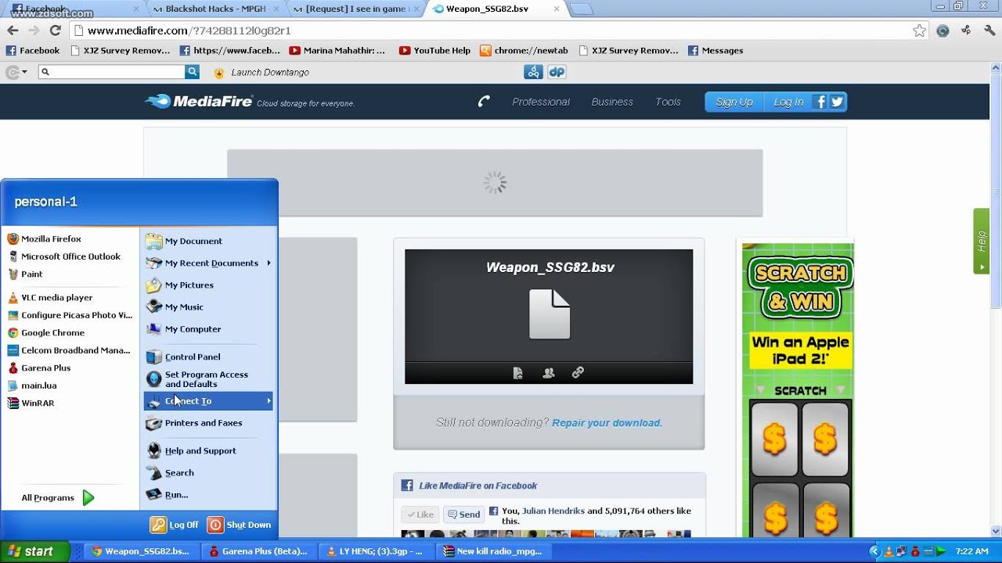Viewport: 1002px width, 563px height.
Task: Open Tools menu item
Action: (x=668, y=102)
